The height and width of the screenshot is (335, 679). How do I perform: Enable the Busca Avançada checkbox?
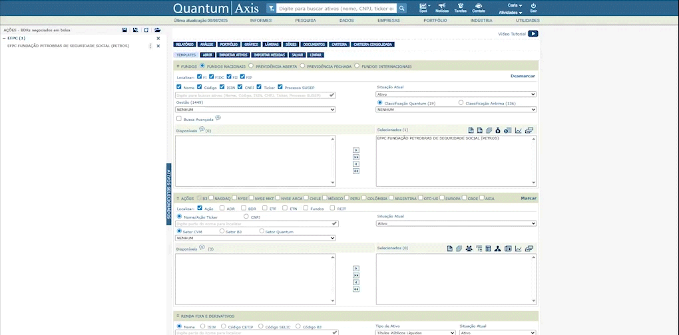(179, 118)
